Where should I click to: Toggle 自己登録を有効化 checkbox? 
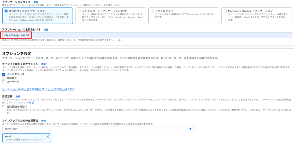[4, 106]
